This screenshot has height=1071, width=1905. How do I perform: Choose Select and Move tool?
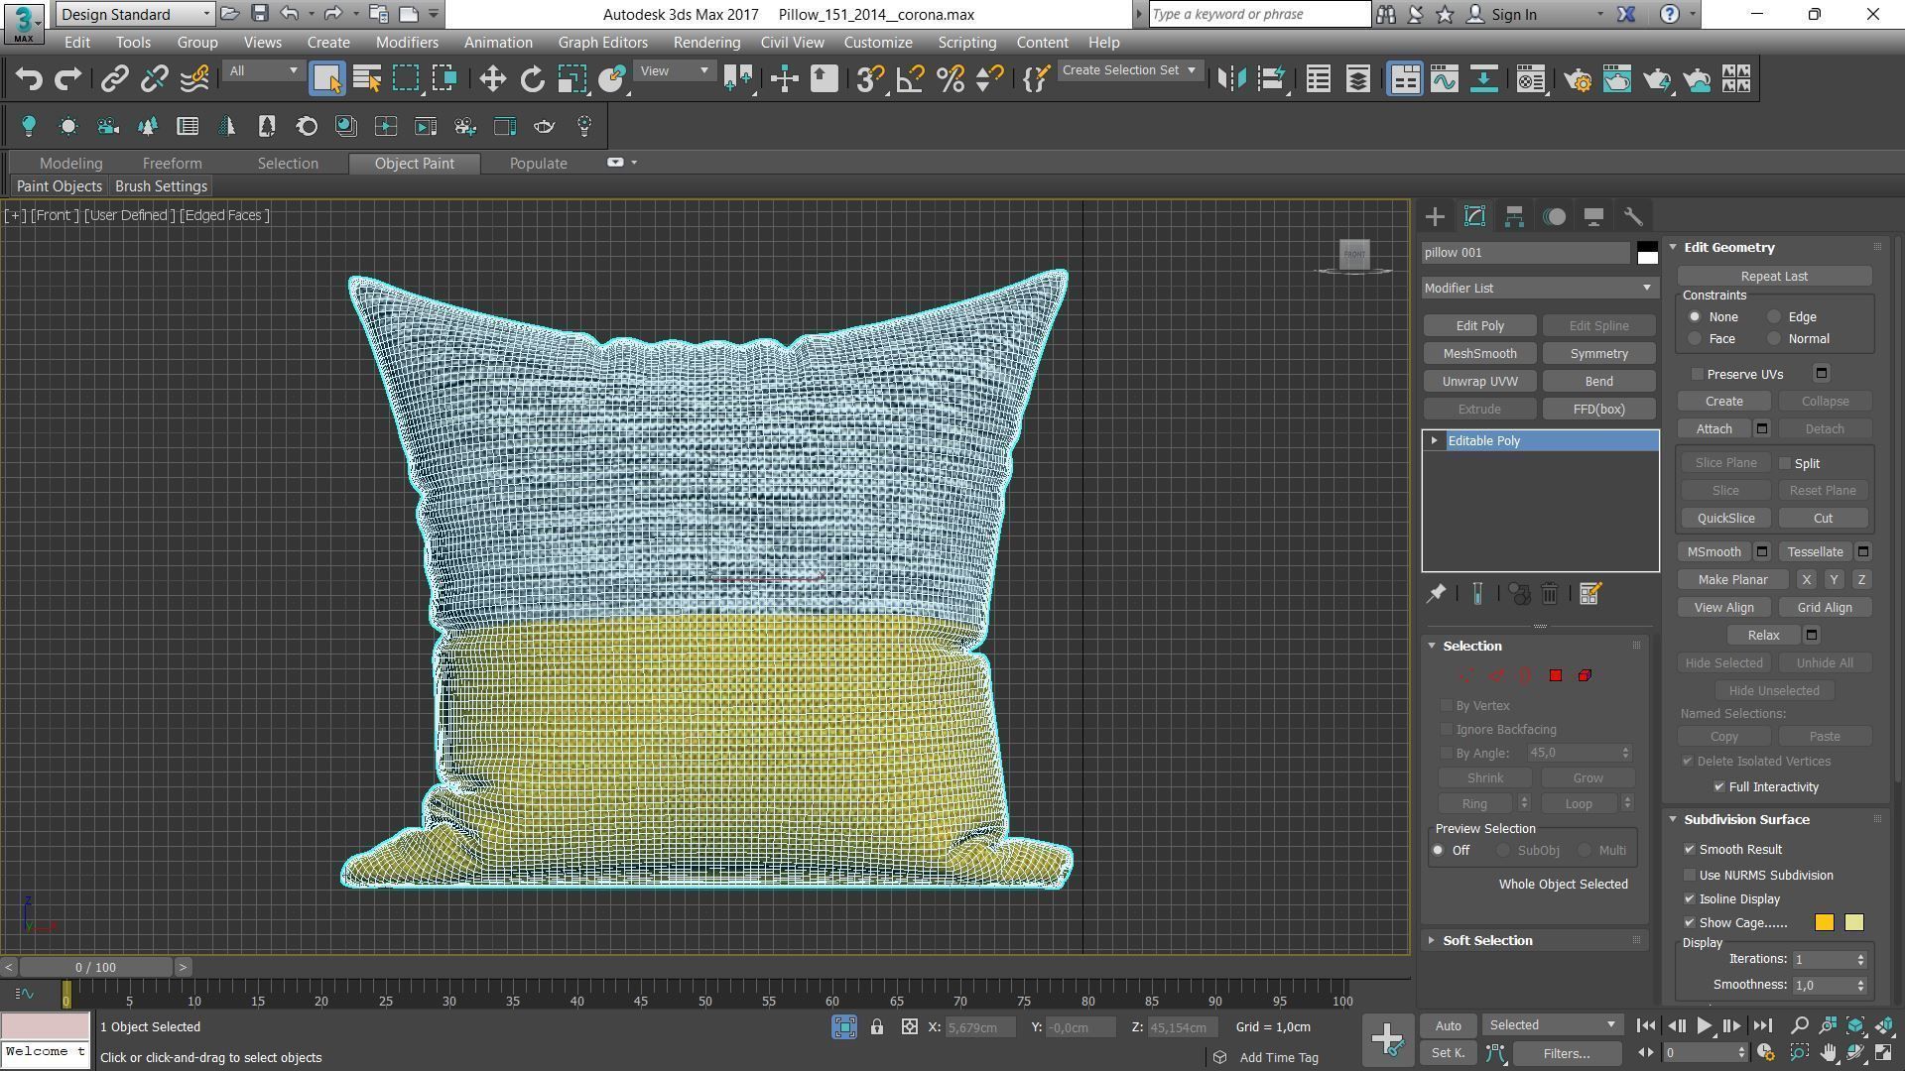(492, 79)
